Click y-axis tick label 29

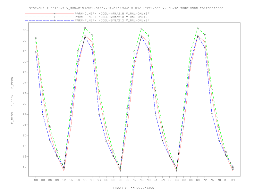coord(25,41)
